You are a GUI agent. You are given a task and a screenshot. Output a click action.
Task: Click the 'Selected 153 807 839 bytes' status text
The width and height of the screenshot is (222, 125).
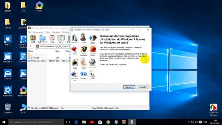click(49, 108)
